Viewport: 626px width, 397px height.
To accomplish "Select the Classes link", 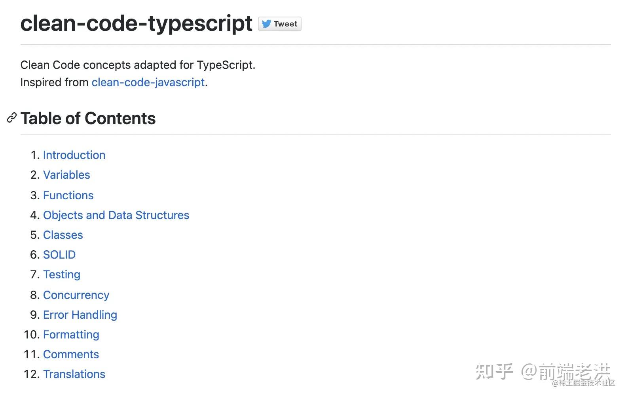I will coord(63,235).
